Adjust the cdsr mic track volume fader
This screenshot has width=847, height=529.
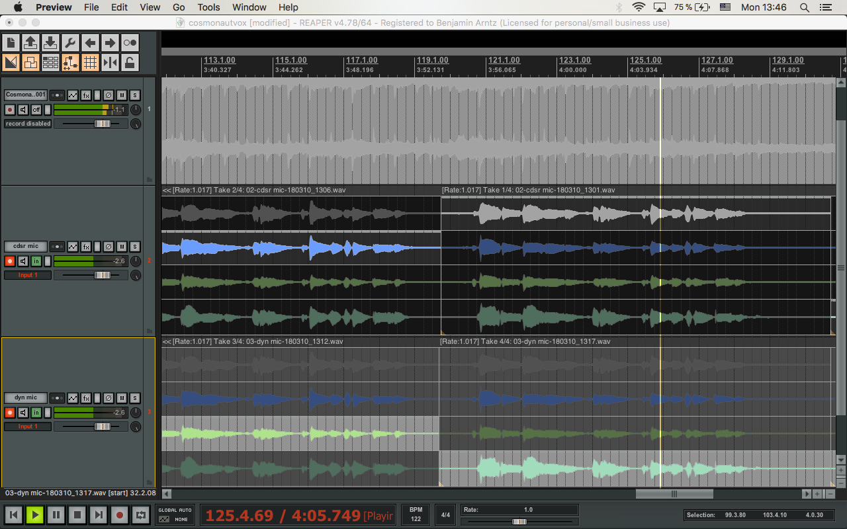(x=103, y=275)
